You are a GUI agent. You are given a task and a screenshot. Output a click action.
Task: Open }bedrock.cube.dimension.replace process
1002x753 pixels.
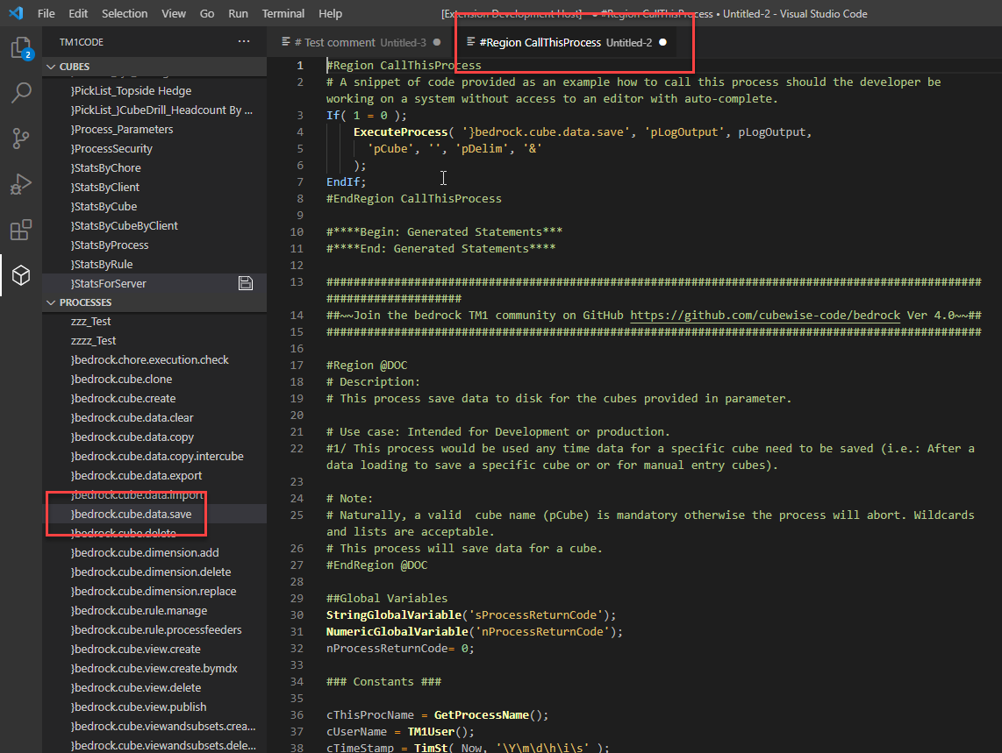(154, 591)
